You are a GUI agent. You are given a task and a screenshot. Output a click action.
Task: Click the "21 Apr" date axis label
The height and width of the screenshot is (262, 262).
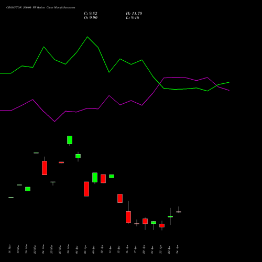pyautogui.click(x=152, y=249)
